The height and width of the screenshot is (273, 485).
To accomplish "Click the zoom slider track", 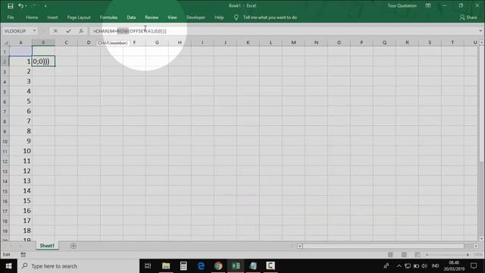I will click(x=448, y=255).
